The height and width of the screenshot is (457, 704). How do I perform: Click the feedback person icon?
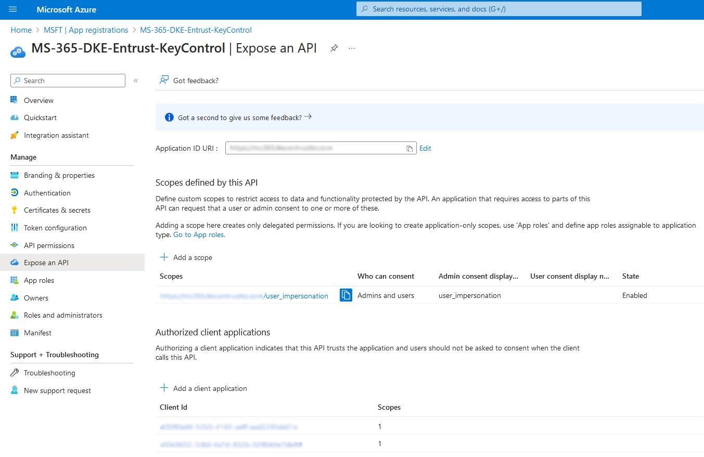pyautogui.click(x=164, y=80)
